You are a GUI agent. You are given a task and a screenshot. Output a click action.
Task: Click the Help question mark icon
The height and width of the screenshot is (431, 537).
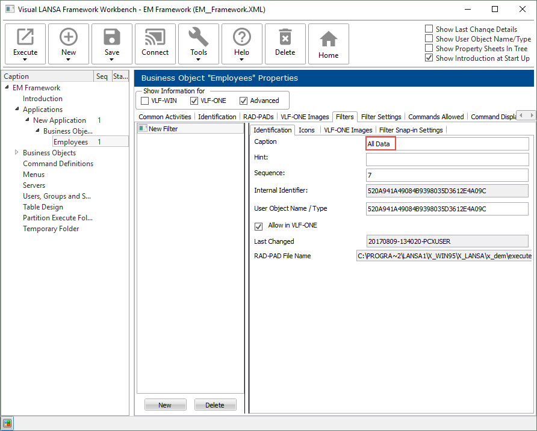242,37
